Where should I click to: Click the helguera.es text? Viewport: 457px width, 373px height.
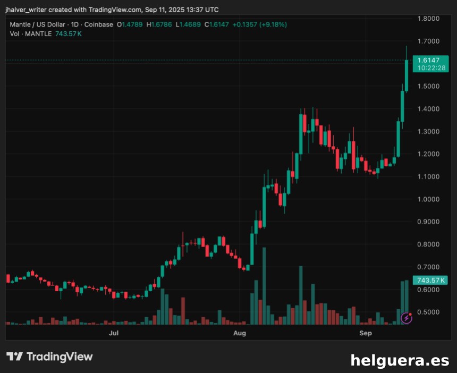[x=400, y=360]
